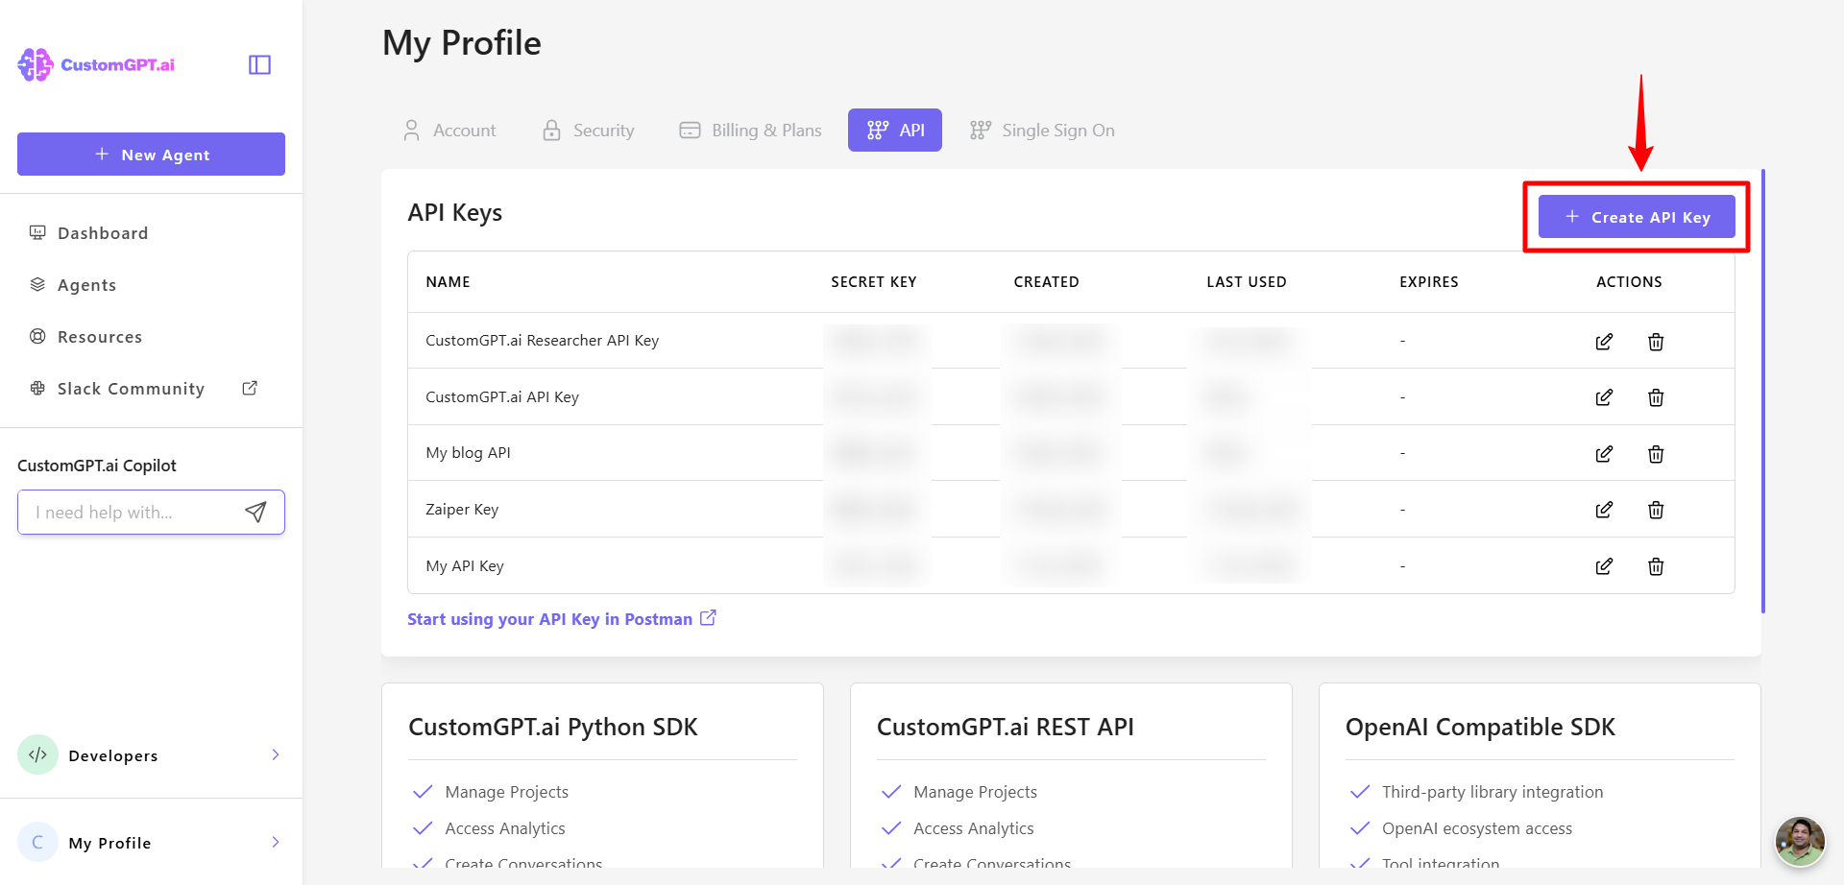The height and width of the screenshot is (885, 1844).
Task: Click the CustomGPT.ai Python SDK heading
Action: point(553,728)
